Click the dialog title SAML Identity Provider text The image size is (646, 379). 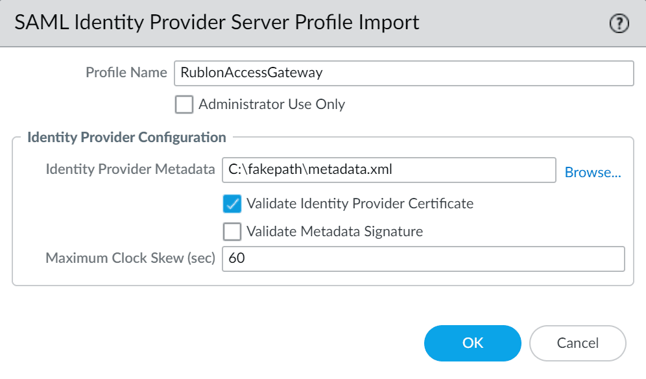coord(217,23)
